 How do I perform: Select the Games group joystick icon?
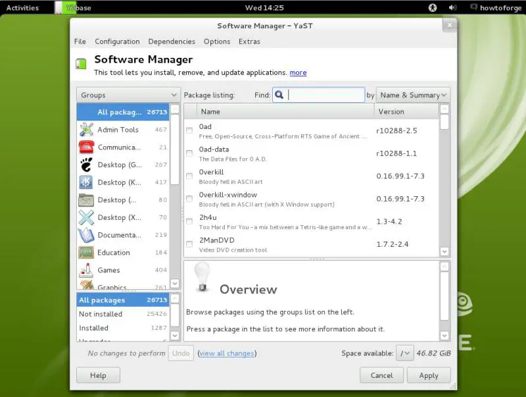point(86,270)
